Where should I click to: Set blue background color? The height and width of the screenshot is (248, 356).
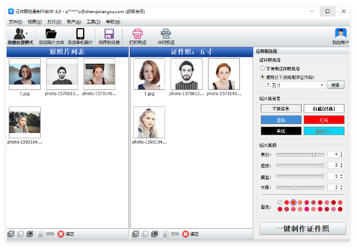pos(281,120)
